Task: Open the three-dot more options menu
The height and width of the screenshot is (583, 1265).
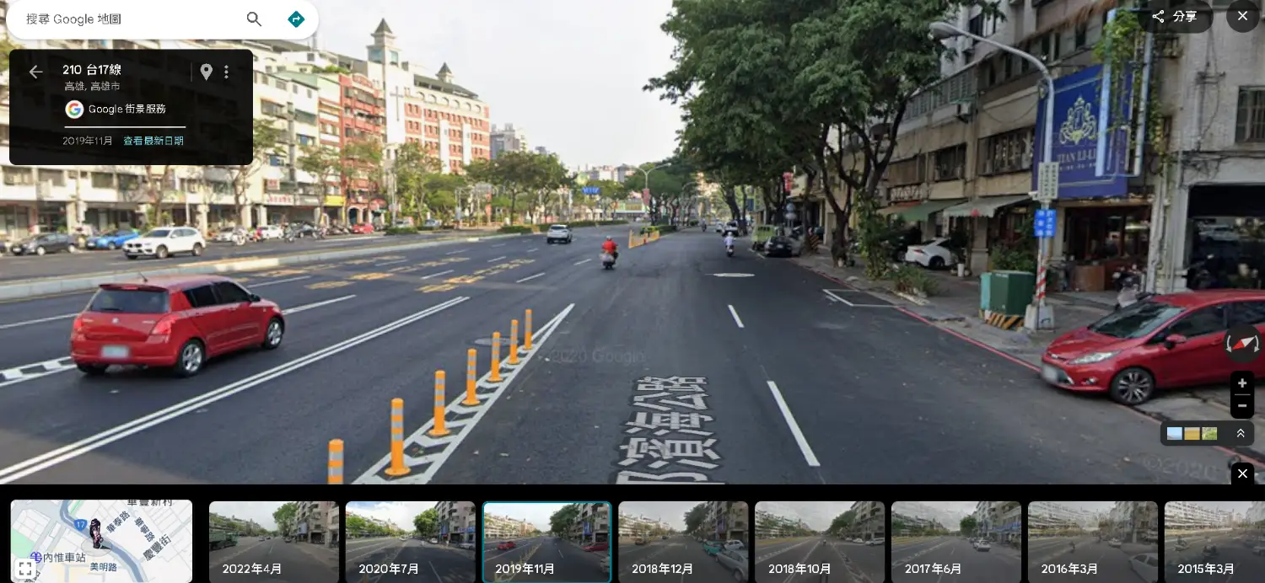Action: [226, 72]
